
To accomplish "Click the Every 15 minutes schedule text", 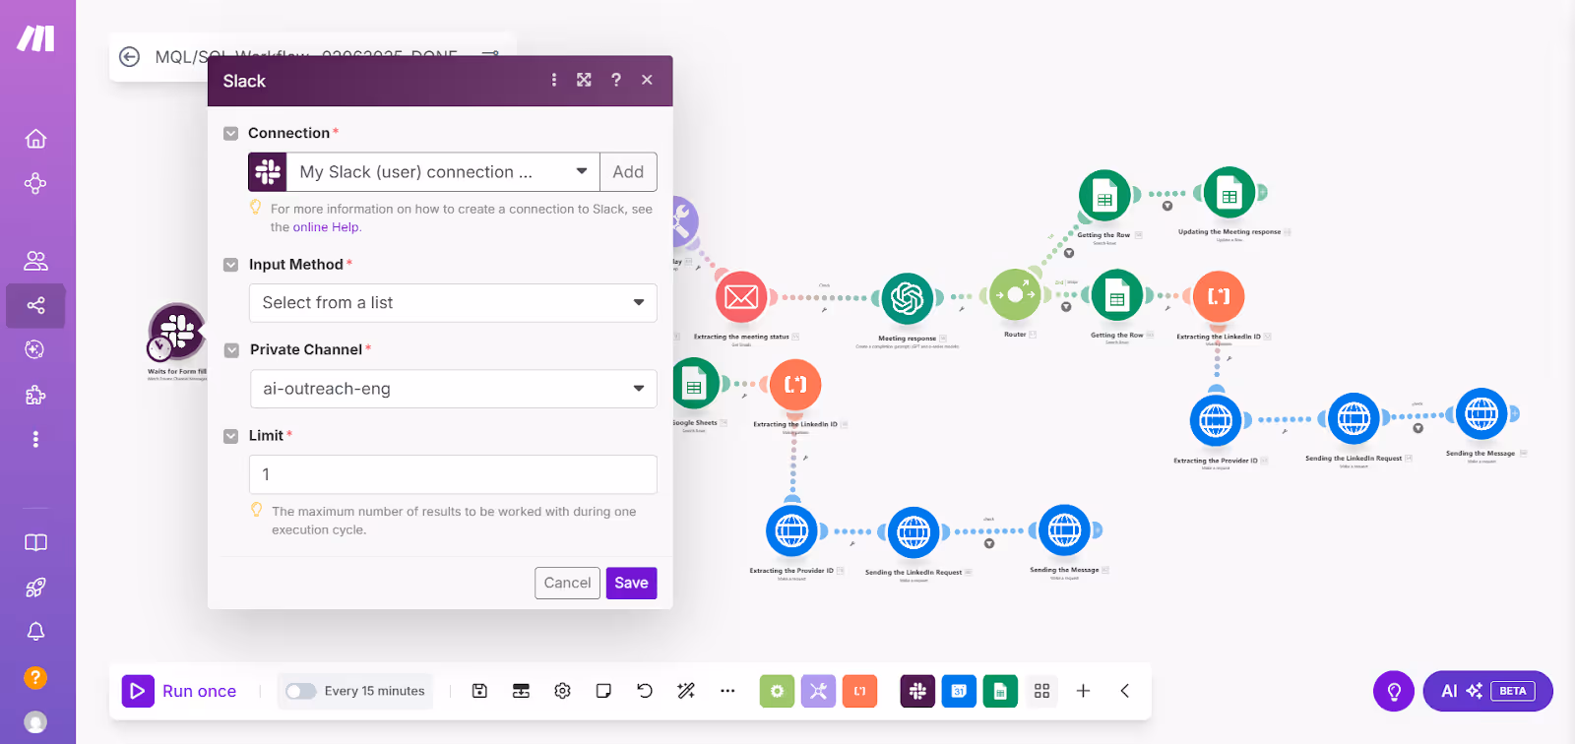I will click(x=374, y=691).
